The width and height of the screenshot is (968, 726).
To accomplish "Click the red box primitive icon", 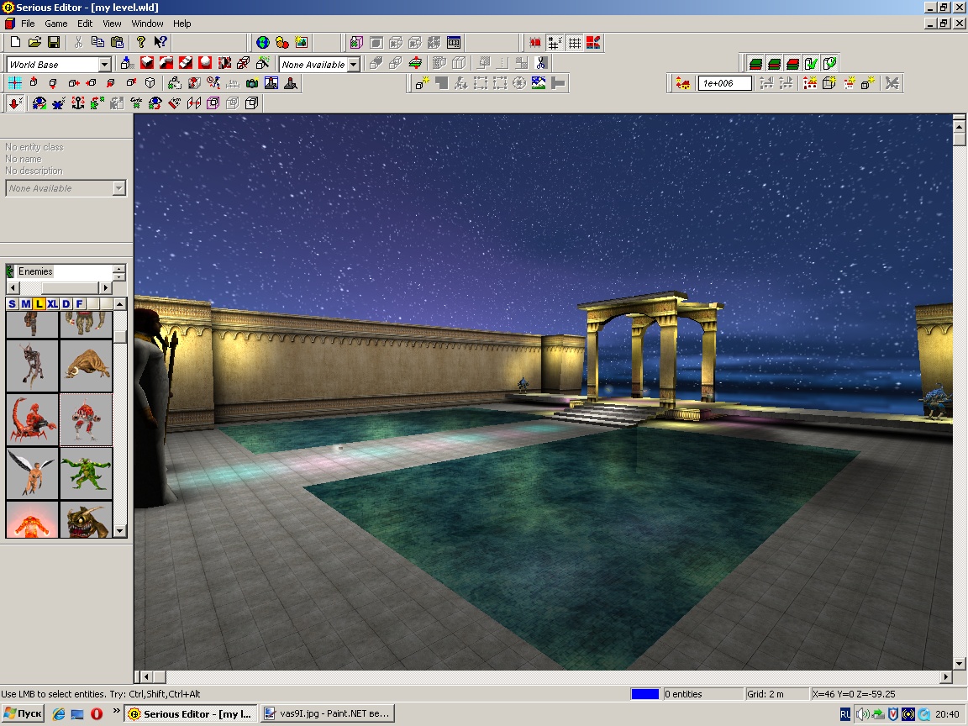I will click(x=147, y=63).
